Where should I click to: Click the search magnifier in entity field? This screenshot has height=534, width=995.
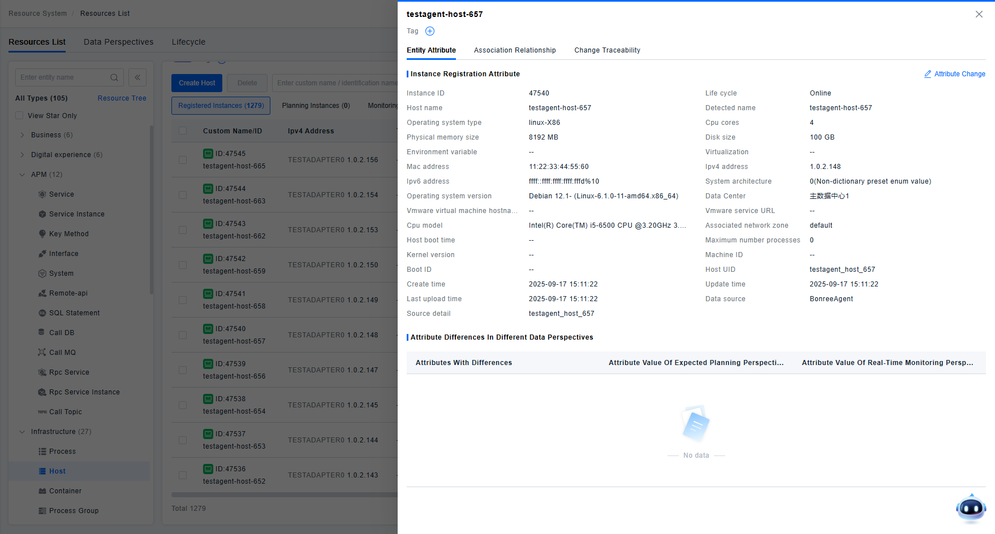click(114, 77)
